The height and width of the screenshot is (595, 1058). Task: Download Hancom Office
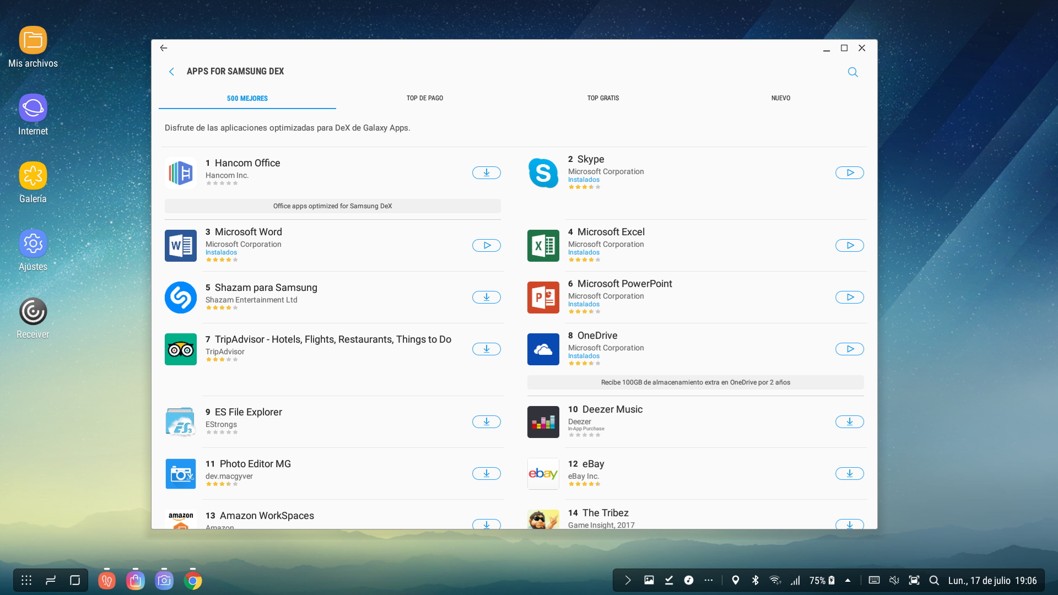[487, 173]
